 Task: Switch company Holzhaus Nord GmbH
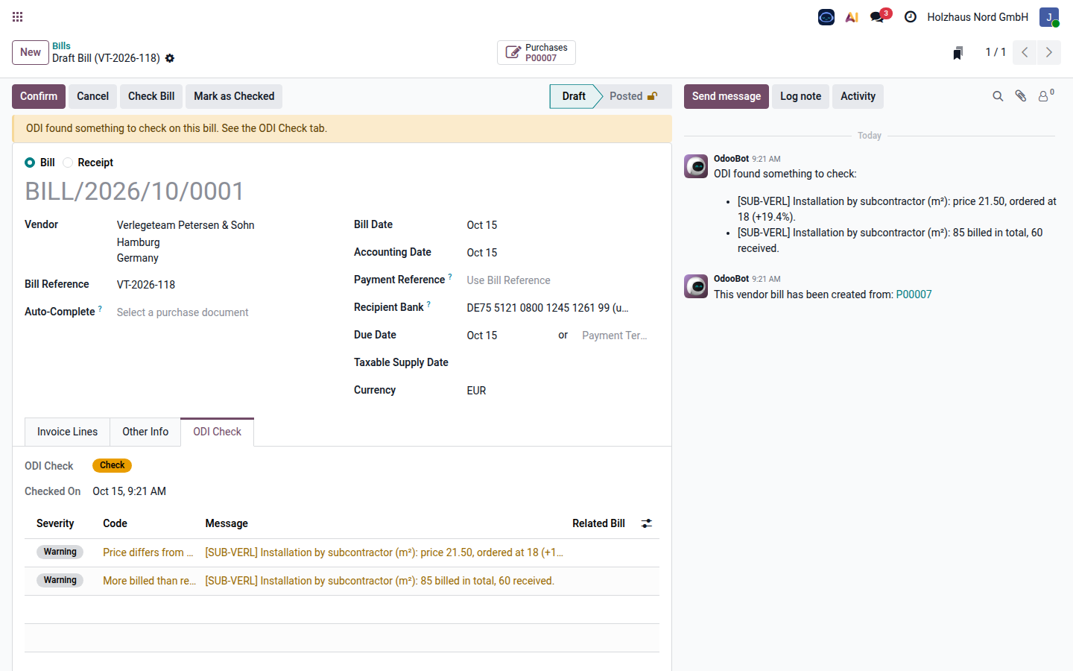[x=978, y=16]
